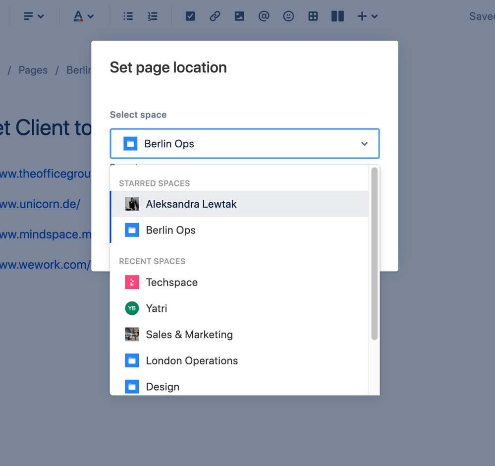Open the Pages breadcrumb link
The image size is (495, 466).
[33, 70]
